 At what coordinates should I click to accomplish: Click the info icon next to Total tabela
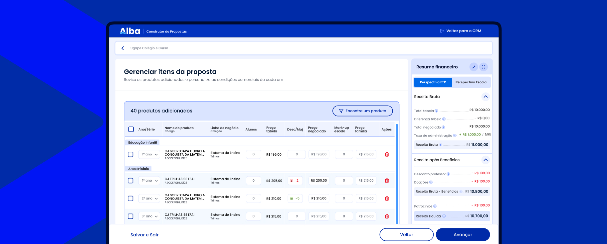436,111
